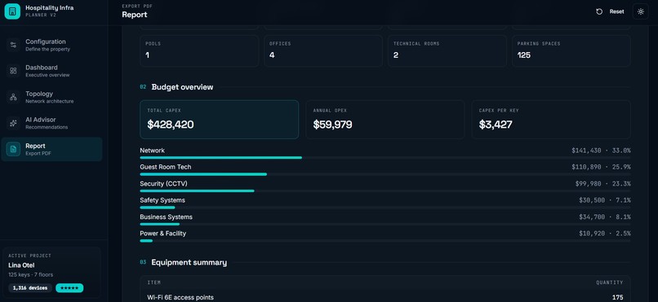Click the Offices count card
Image resolution: width=658 pixels, height=302 pixels.
tap(323, 50)
